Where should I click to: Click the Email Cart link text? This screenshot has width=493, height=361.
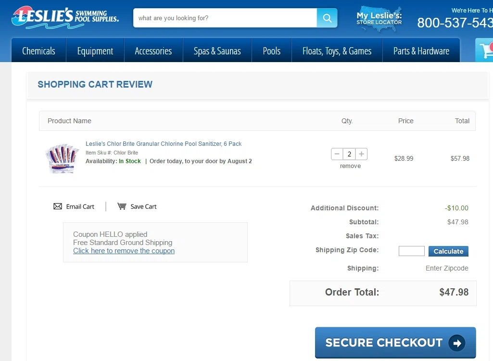pyautogui.click(x=80, y=206)
